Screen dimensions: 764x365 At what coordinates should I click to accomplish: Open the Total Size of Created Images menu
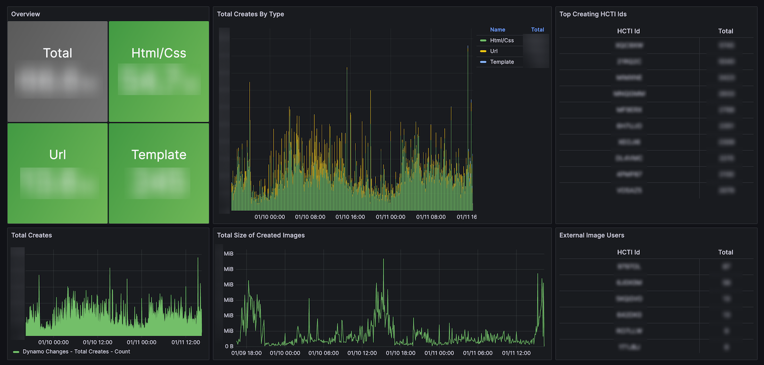pos(261,235)
